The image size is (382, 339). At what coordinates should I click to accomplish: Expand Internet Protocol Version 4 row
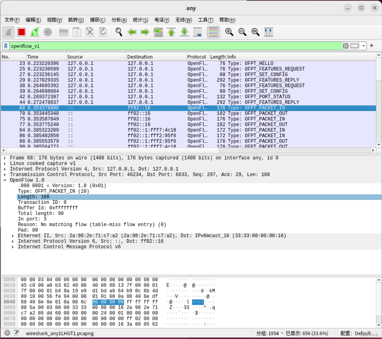point(5,169)
